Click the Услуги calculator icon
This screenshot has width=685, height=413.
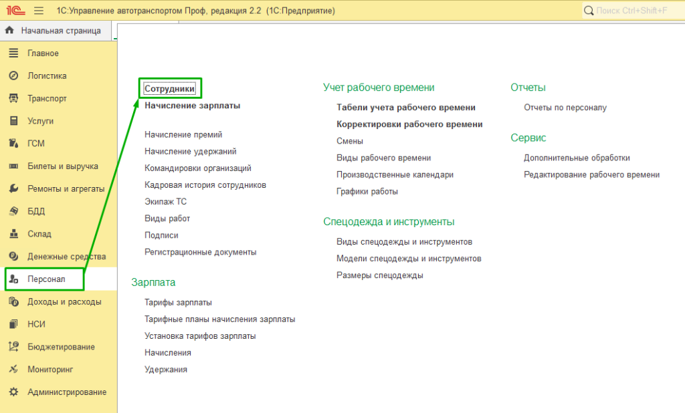[x=13, y=120]
